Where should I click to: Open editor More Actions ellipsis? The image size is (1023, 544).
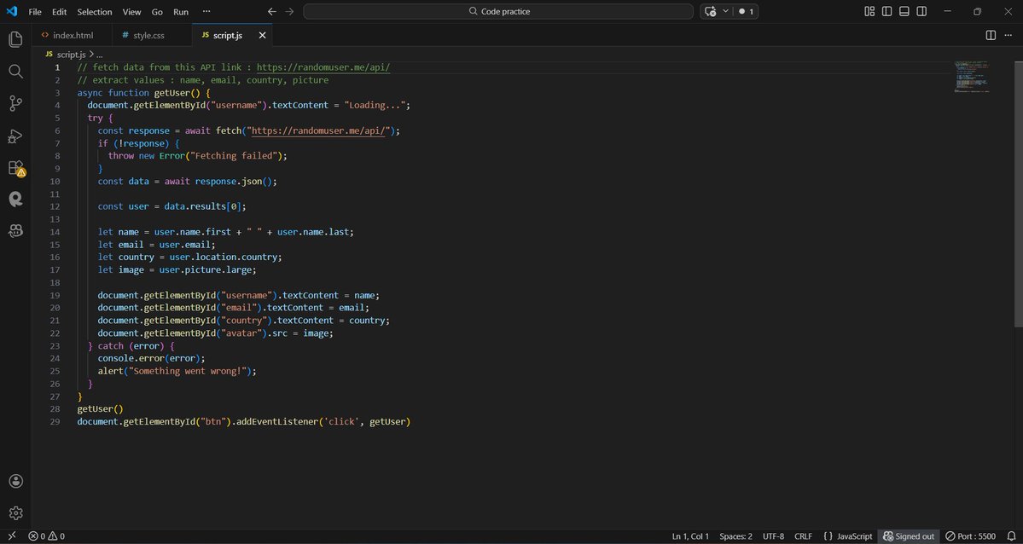[x=1008, y=35]
